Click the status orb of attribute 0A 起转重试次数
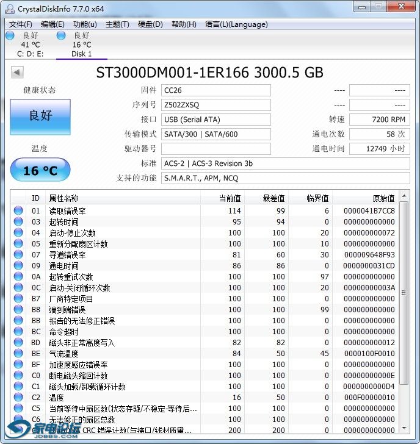The width and height of the screenshot is (420, 444). [18, 276]
